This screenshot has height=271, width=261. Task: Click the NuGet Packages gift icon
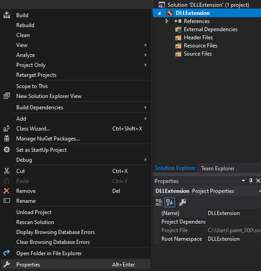coord(7,139)
